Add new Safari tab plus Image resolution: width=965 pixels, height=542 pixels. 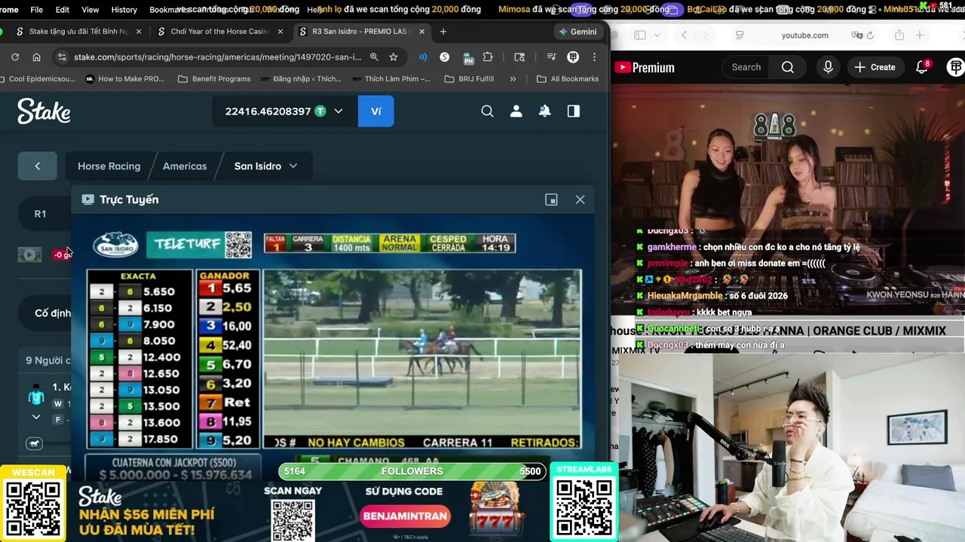point(920,35)
